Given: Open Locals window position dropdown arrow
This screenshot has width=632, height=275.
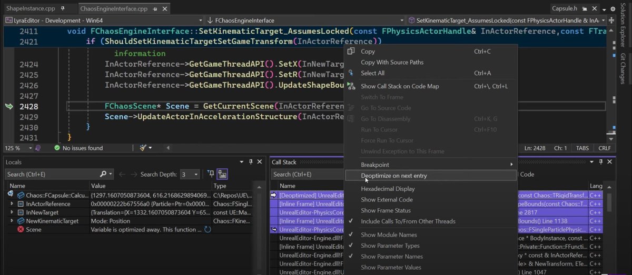Looking at the screenshot, I should pyautogui.click(x=242, y=162).
